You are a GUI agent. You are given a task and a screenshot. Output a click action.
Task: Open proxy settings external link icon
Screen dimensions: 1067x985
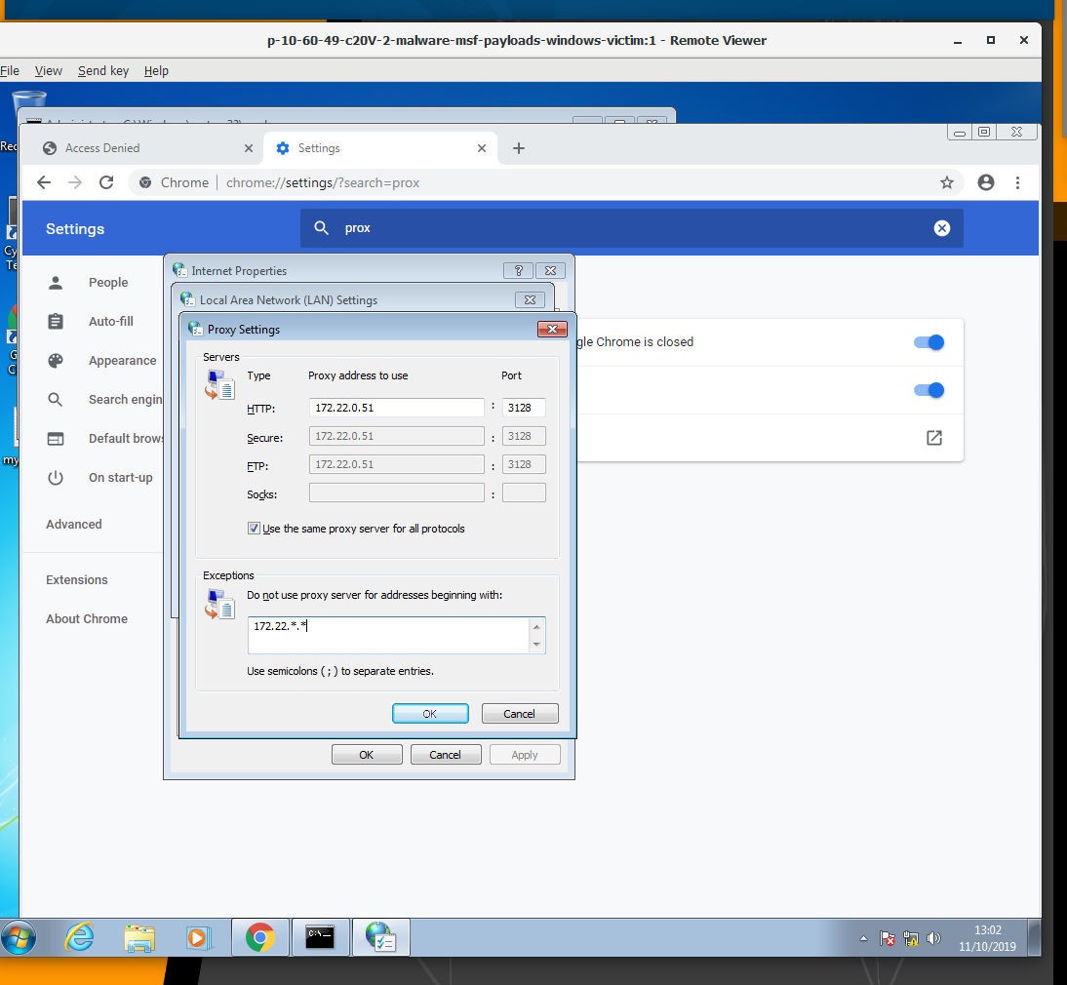pyautogui.click(x=933, y=438)
